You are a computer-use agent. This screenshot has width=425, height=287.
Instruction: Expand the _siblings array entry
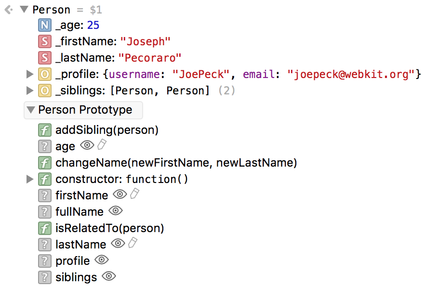pos(29,91)
